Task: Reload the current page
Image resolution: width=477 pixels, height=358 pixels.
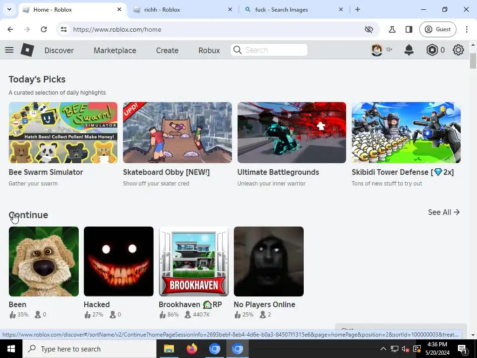Action: [x=44, y=29]
